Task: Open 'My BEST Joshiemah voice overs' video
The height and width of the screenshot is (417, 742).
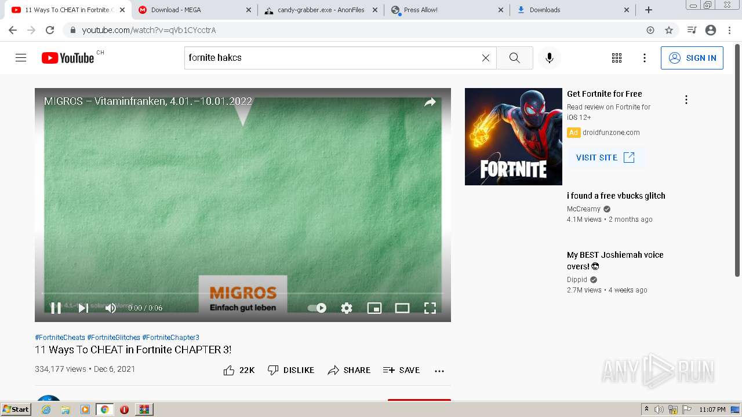Action: tap(615, 261)
